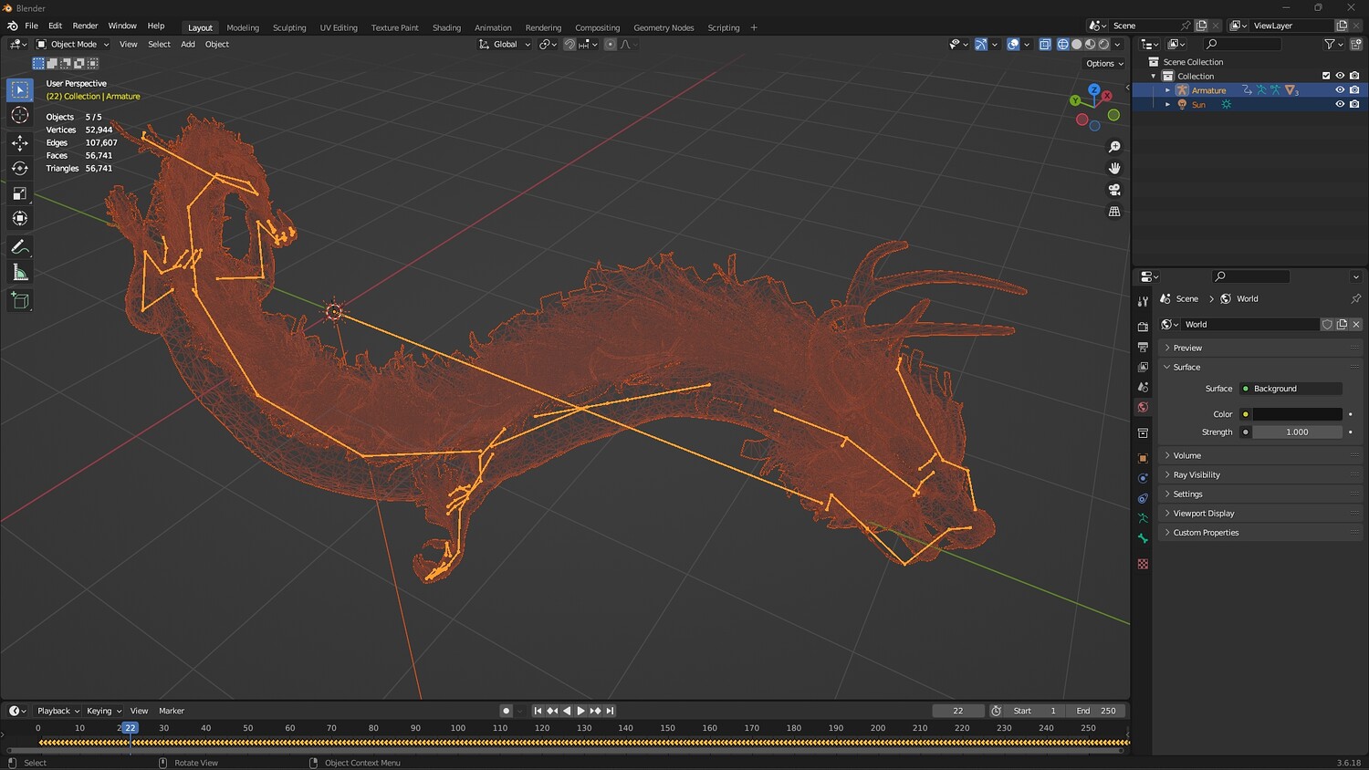Image resolution: width=1369 pixels, height=770 pixels.
Task: Switch to orthographic/perspective grid view icon
Action: (x=1114, y=212)
